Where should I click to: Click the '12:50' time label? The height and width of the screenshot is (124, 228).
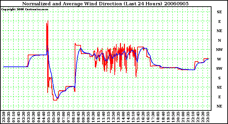tap(113, 117)
